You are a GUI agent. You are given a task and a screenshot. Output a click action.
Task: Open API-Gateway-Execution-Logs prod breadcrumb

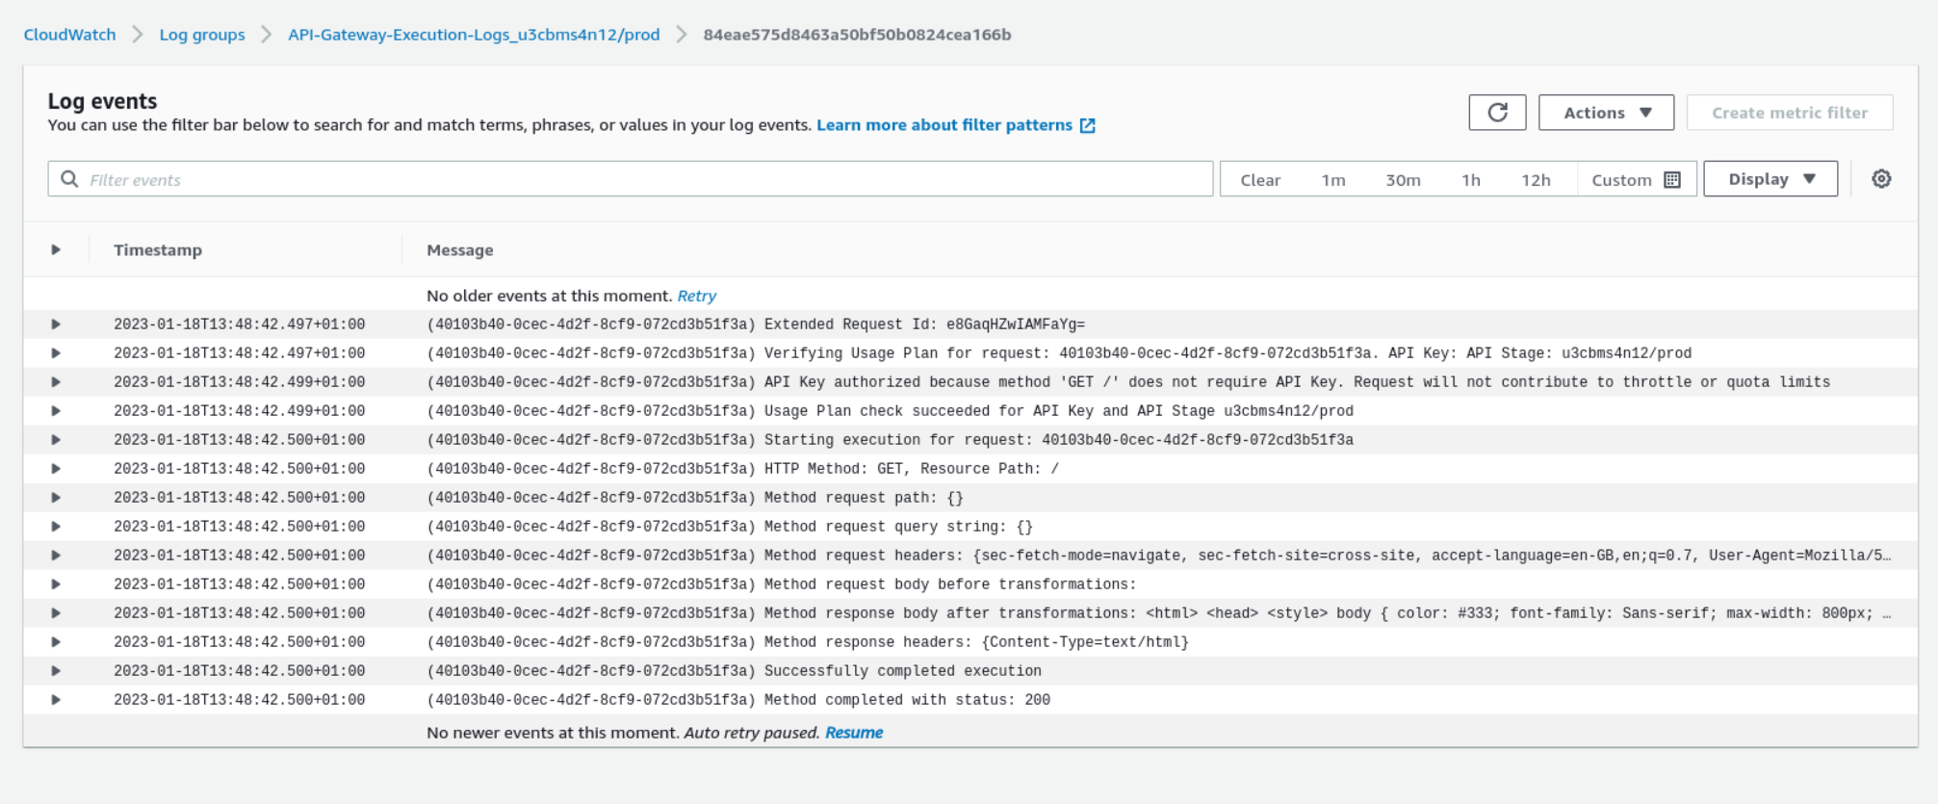[474, 35]
